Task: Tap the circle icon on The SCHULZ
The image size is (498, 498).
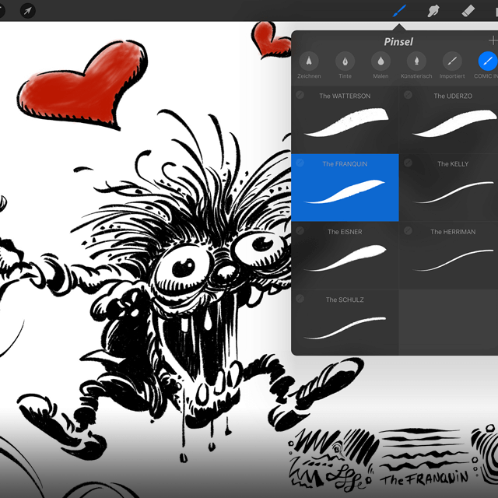Action: 300,299
